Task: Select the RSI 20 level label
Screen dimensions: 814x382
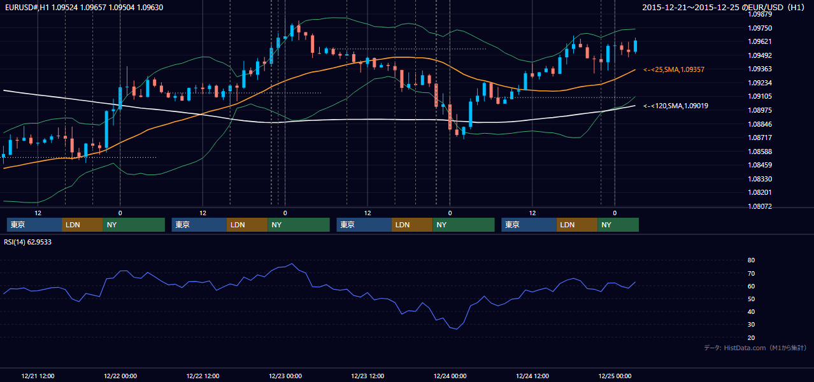Action: coord(751,337)
